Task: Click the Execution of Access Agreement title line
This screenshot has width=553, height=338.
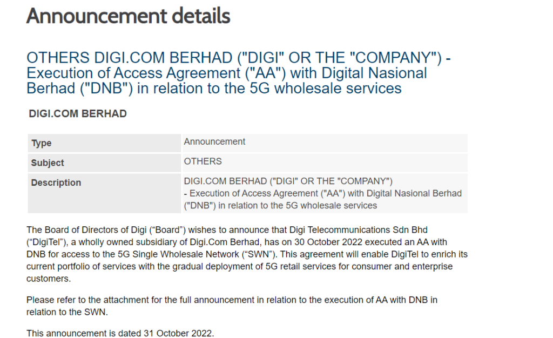Action: click(227, 73)
